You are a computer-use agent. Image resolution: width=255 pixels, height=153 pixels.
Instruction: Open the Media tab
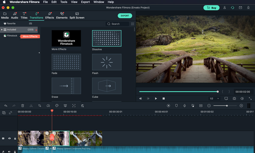5,16
